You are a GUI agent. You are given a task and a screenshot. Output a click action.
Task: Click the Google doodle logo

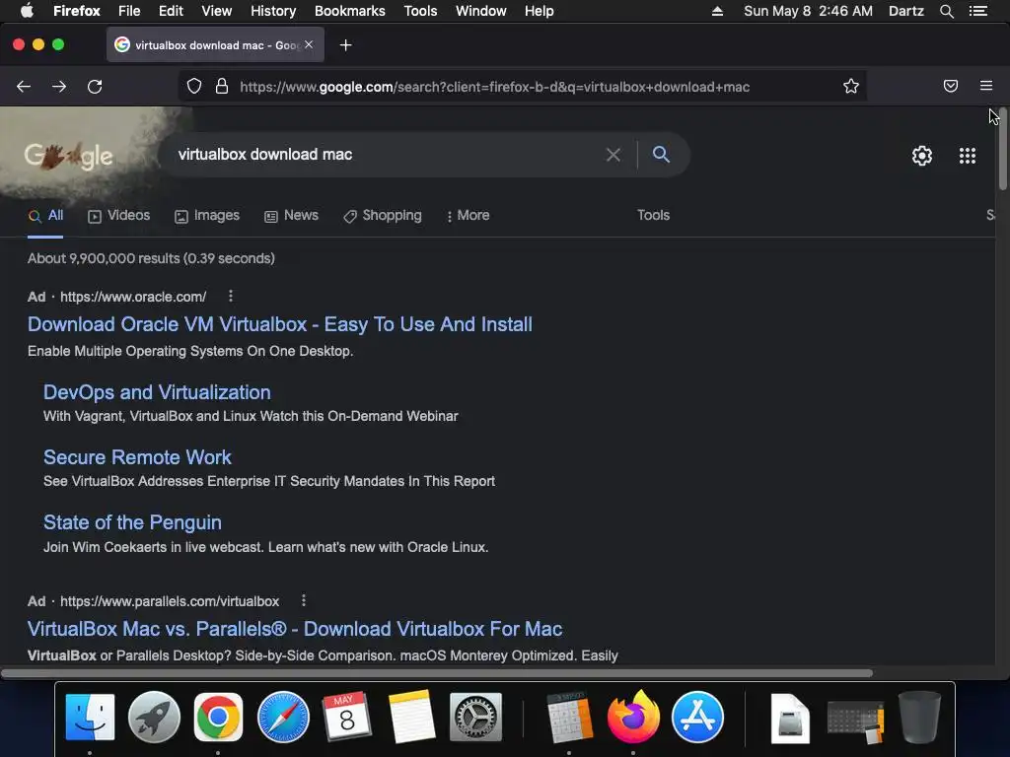coord(68,155)
